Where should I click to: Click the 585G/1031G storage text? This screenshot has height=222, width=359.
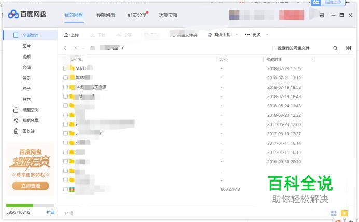[x=18, y=212]
